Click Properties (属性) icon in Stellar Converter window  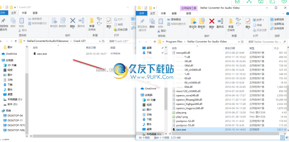248,23
